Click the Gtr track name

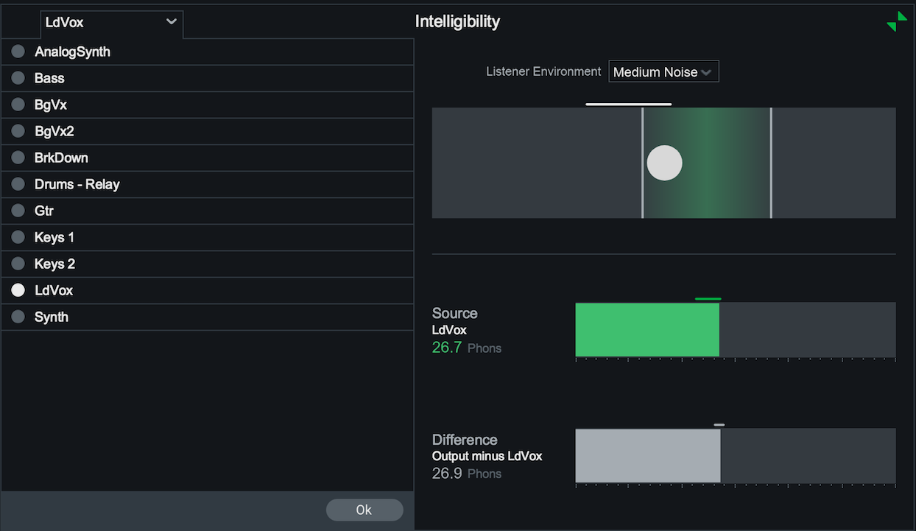click(x=44, y=211)
